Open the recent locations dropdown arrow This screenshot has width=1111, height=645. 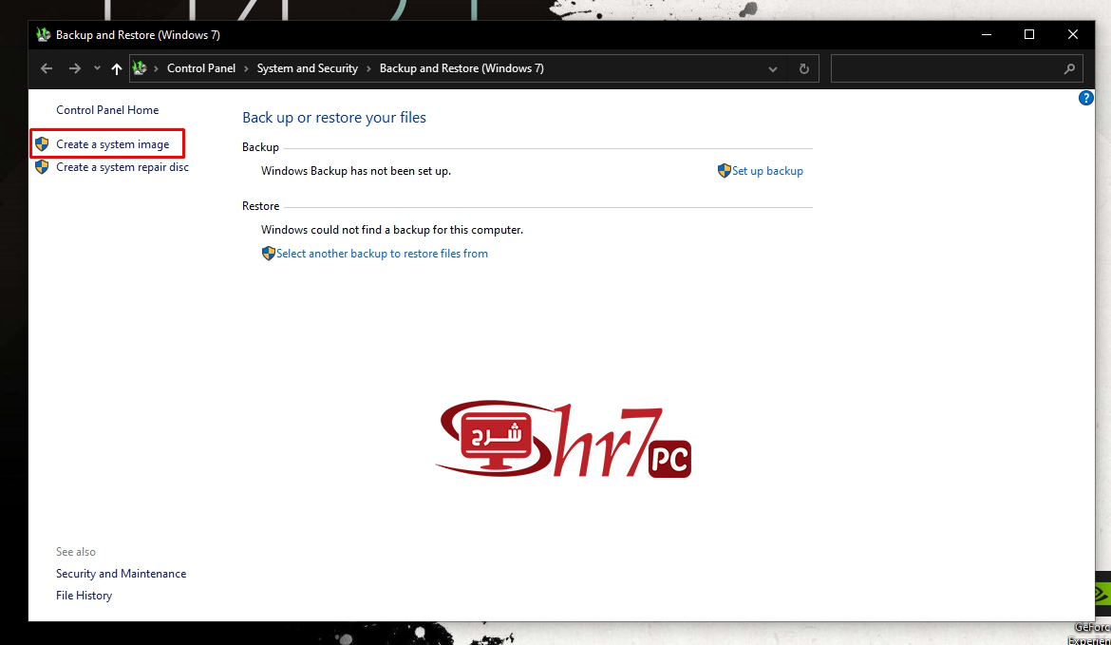97,68
